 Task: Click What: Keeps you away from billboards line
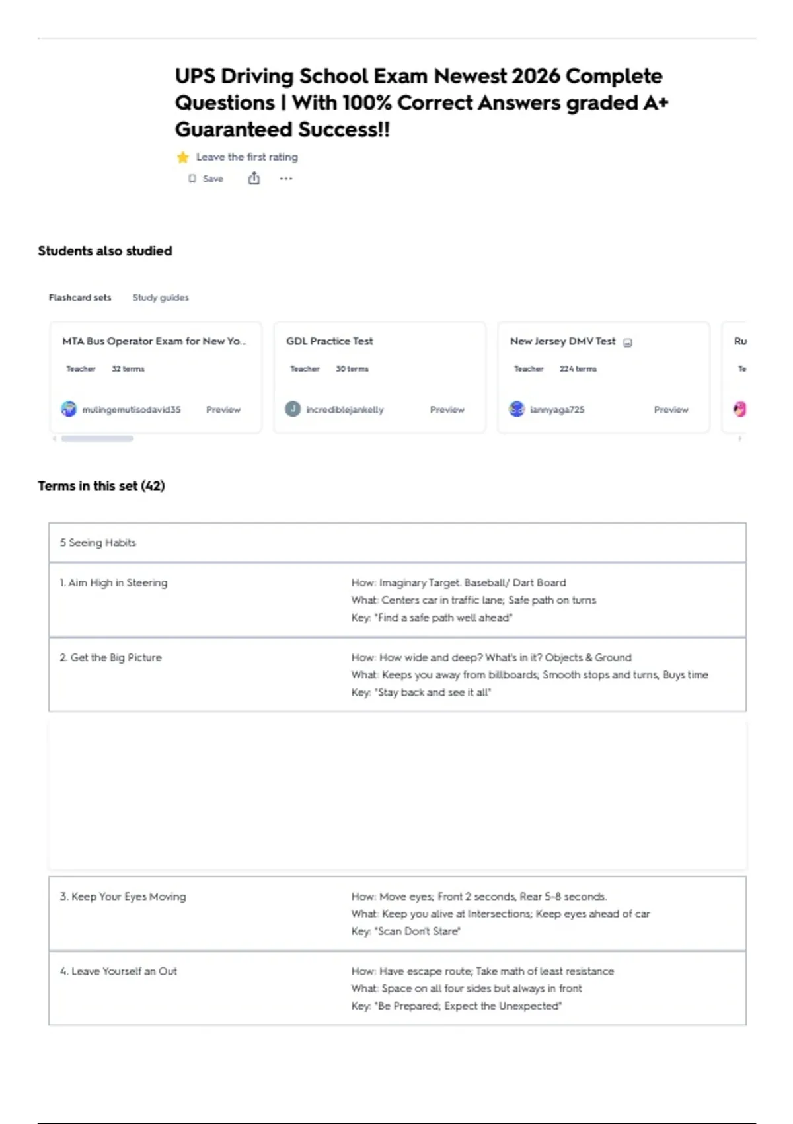[x=530, y=675]
